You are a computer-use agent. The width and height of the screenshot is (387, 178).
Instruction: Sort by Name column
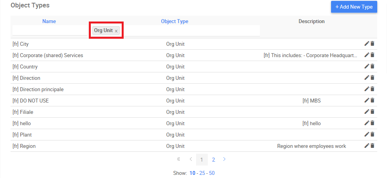point(49,21)
